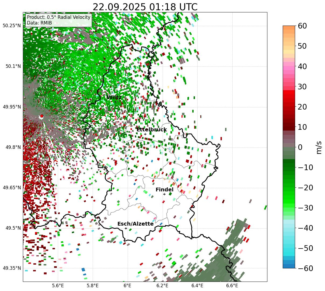
Task: Click the red radar site marker
Action: pyautogui.click(x=41, y=116)
